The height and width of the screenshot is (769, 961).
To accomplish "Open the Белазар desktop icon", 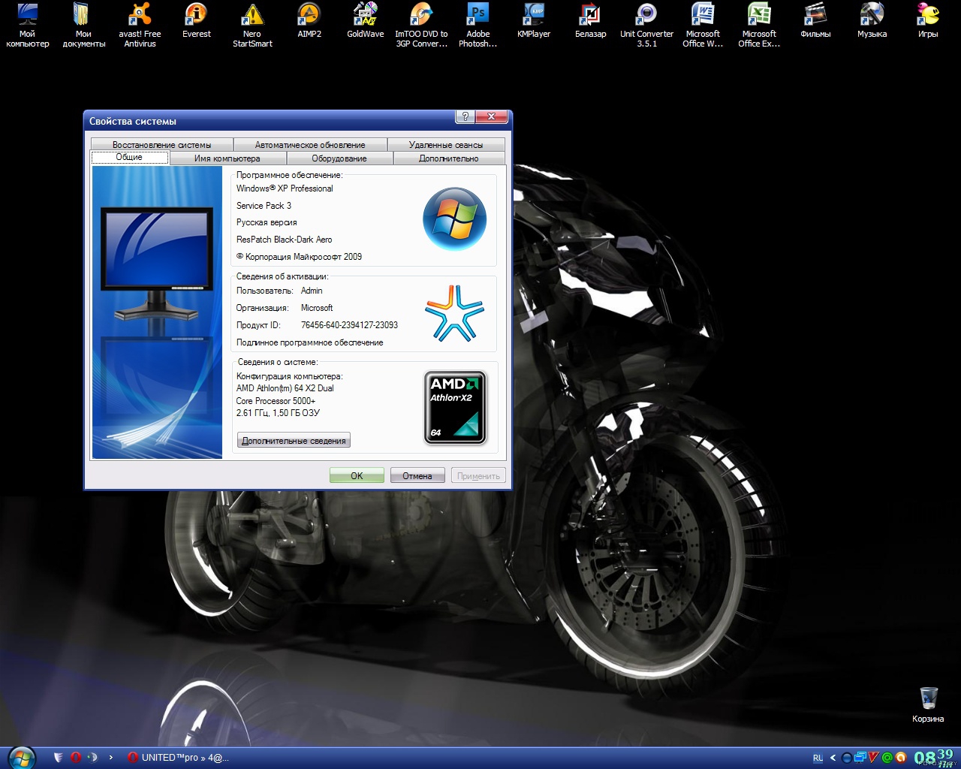I will pyautogui.click(x=590, y=20).
